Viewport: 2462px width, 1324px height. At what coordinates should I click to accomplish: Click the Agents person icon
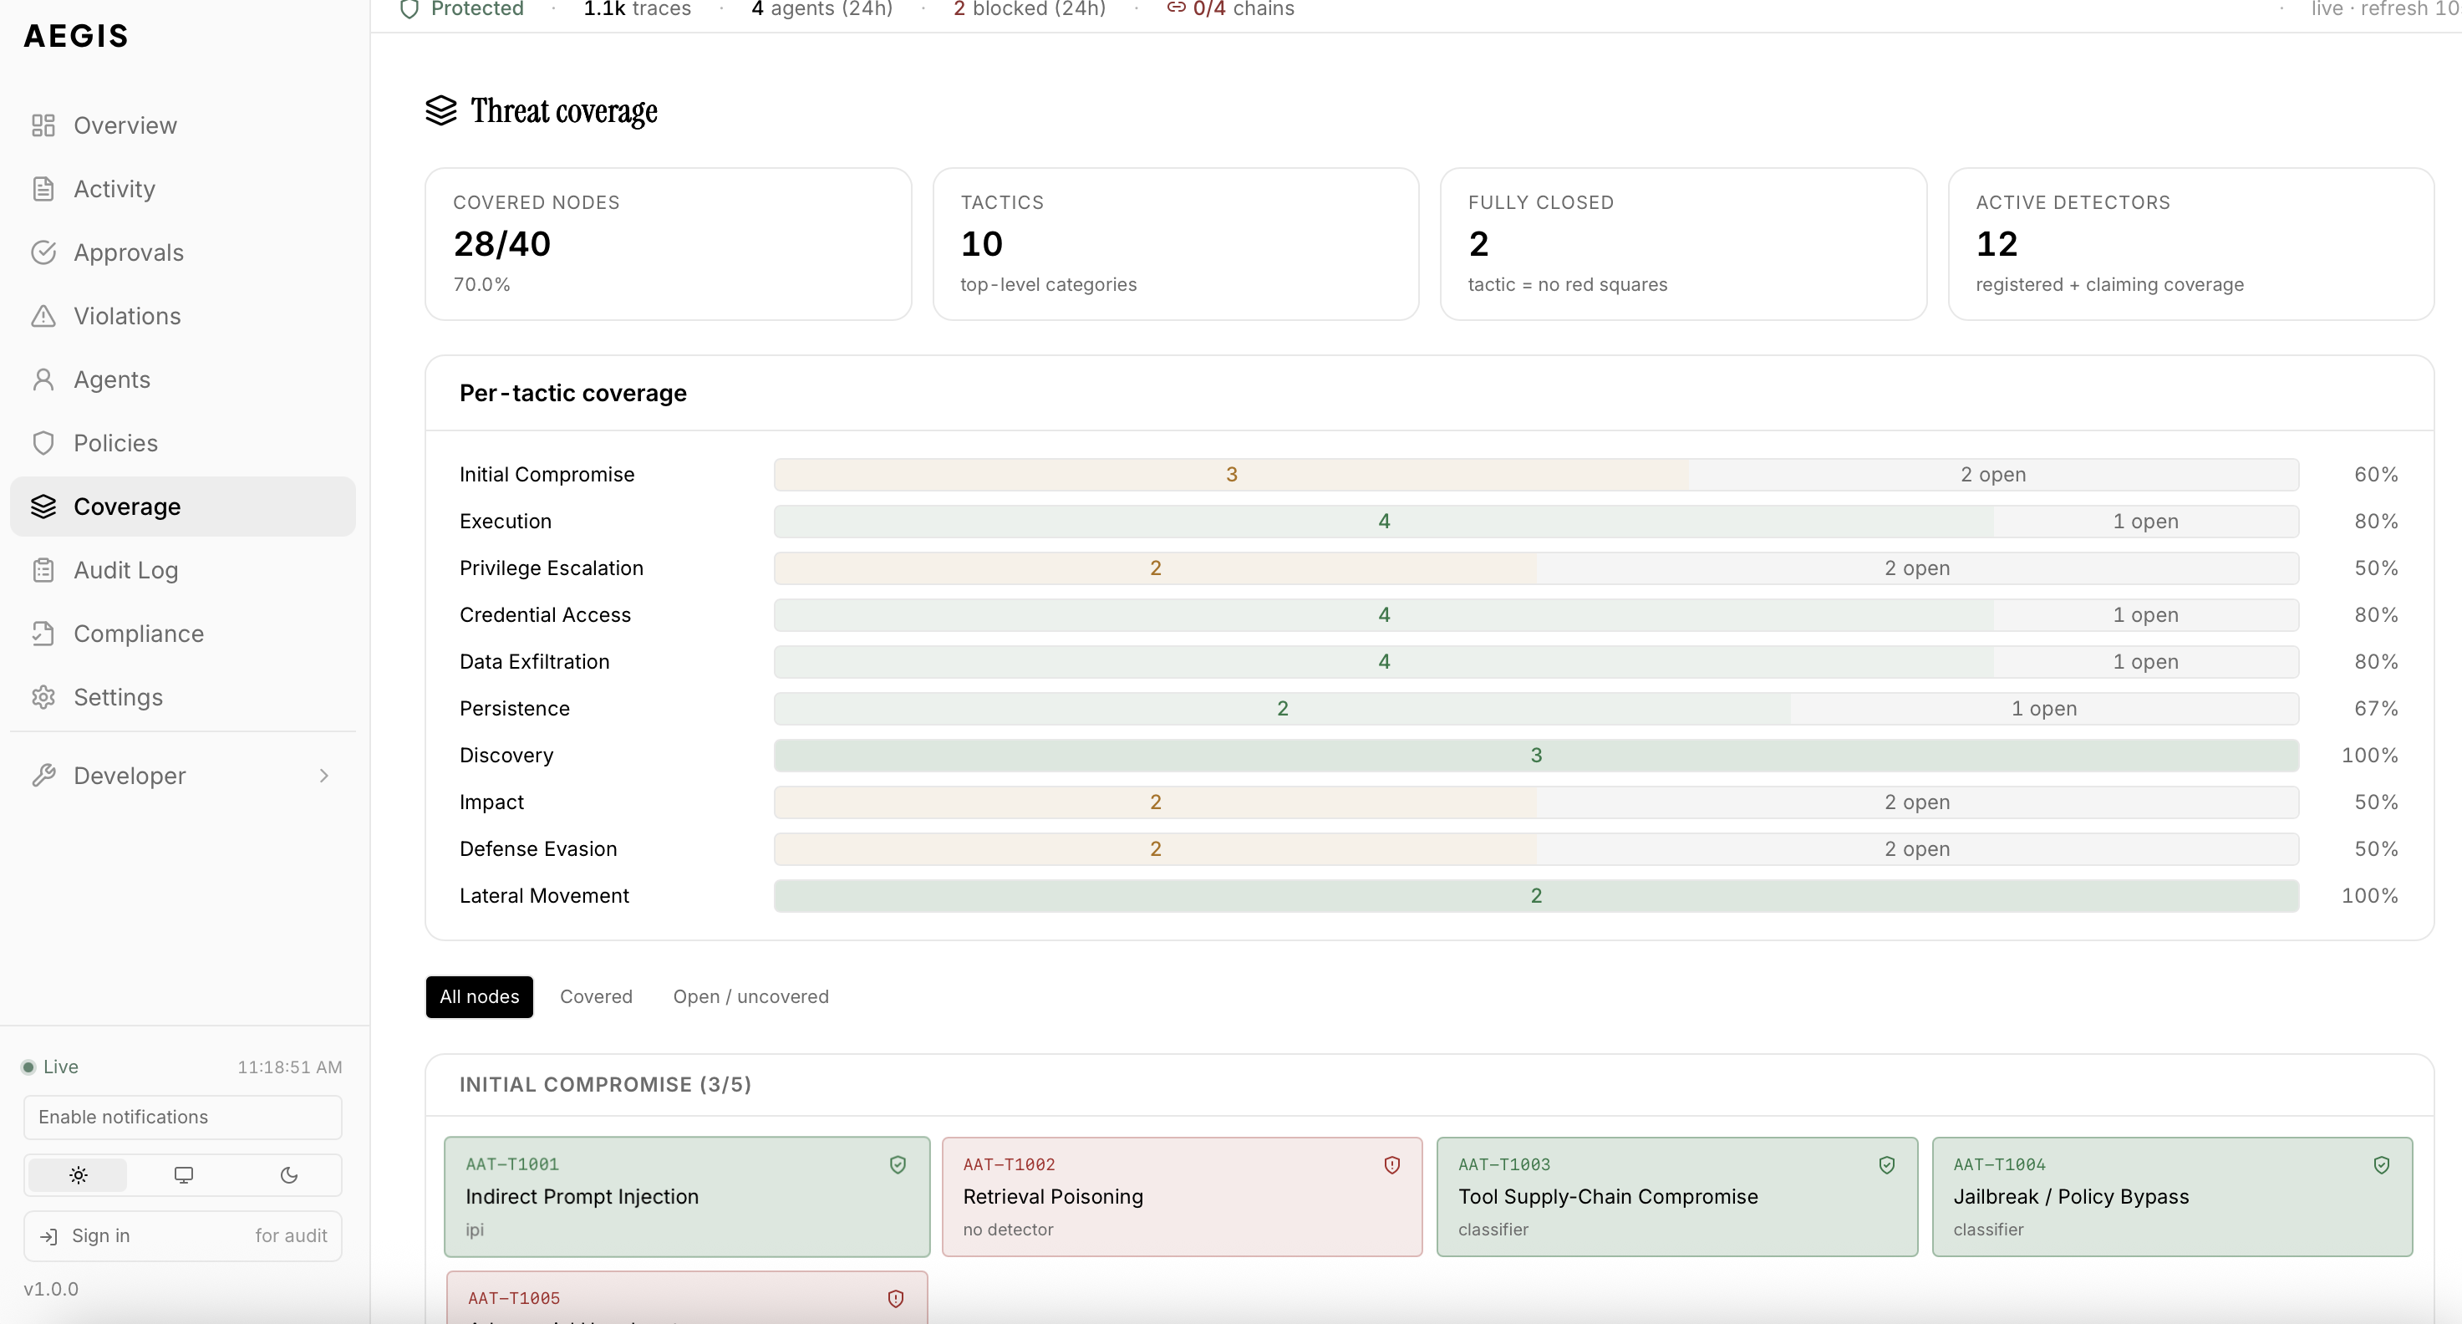coord(43,379)
